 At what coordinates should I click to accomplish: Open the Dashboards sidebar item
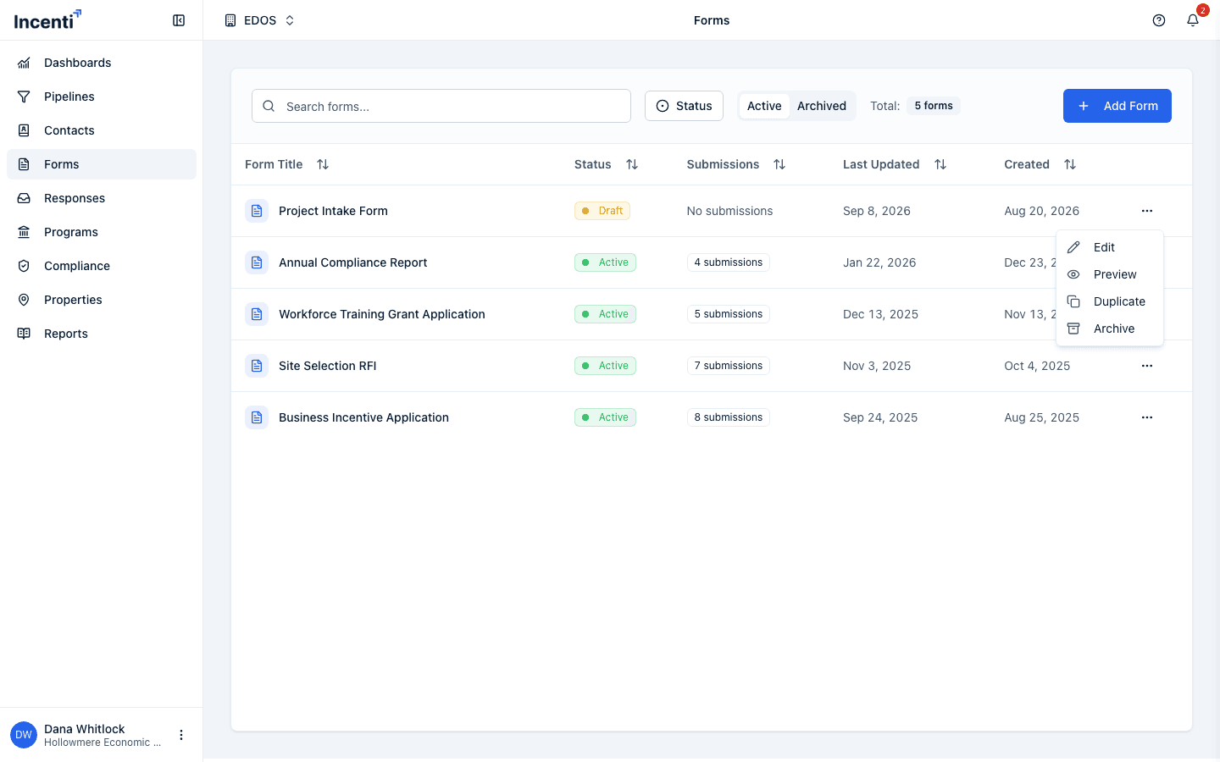(x=102, y=63)
